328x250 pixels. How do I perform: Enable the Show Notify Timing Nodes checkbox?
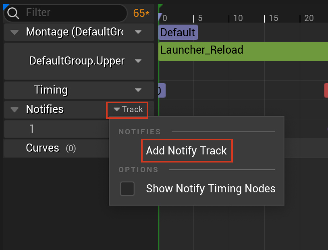127,189
